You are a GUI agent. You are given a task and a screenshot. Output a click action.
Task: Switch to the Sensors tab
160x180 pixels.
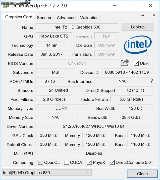(x=45, y=17)
